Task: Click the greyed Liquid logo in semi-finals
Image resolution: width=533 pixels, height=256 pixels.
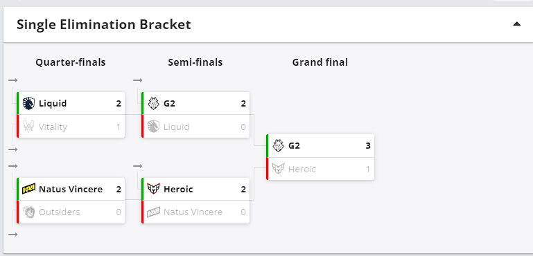Action: point(153,127)
